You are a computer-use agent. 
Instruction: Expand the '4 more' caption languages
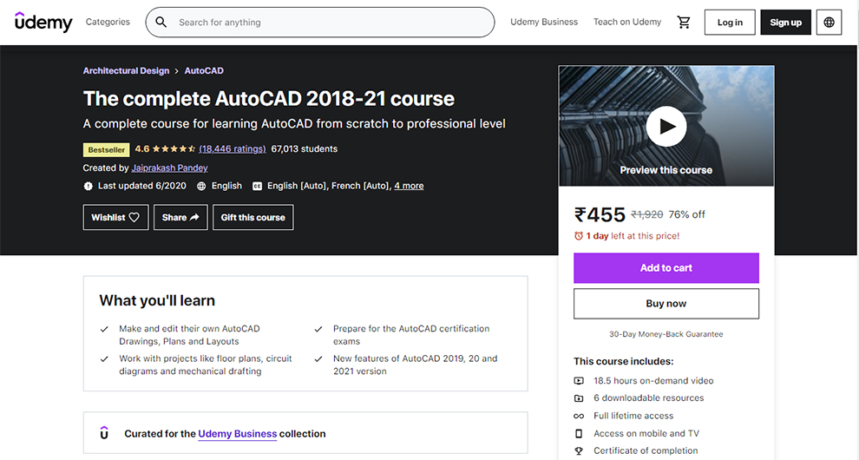[409, 186]
